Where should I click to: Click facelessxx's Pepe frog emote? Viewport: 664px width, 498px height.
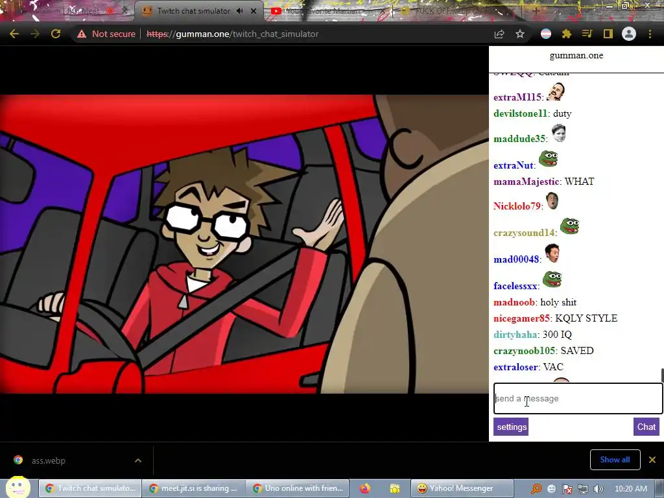pos(552,279)
